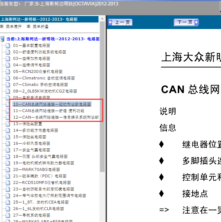Click document icon beside 22—RCD510MP3收音机电路图

coord(8,182)
